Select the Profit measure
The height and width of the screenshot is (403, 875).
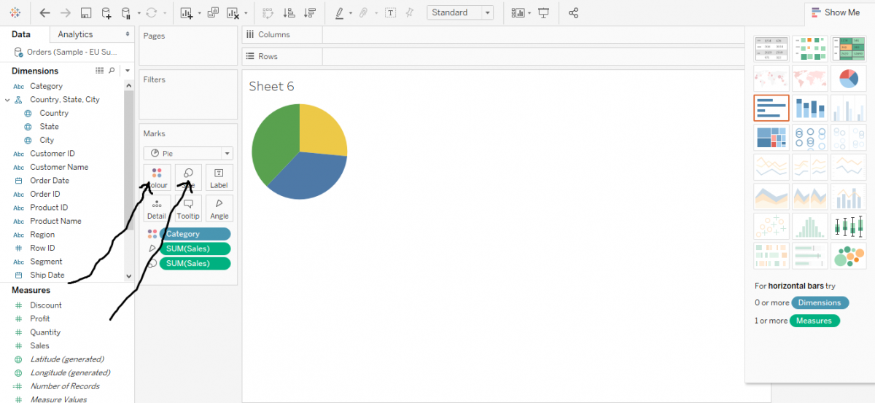(40, 318)
